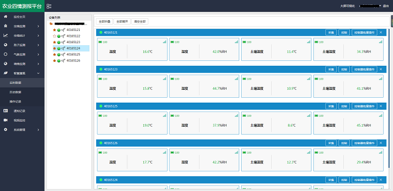Click the leaf icon for 智慧灌溉
This screenshot has height=191, width=393.
coord(5,73)
